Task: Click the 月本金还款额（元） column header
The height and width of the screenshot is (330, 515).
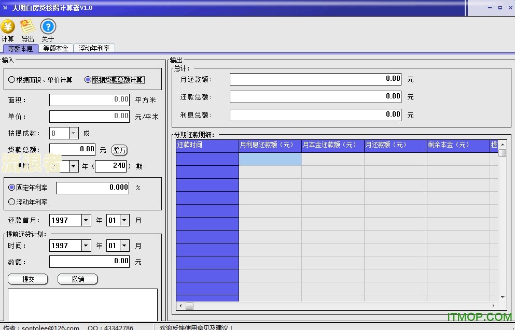Action: [x=333, y=146]
